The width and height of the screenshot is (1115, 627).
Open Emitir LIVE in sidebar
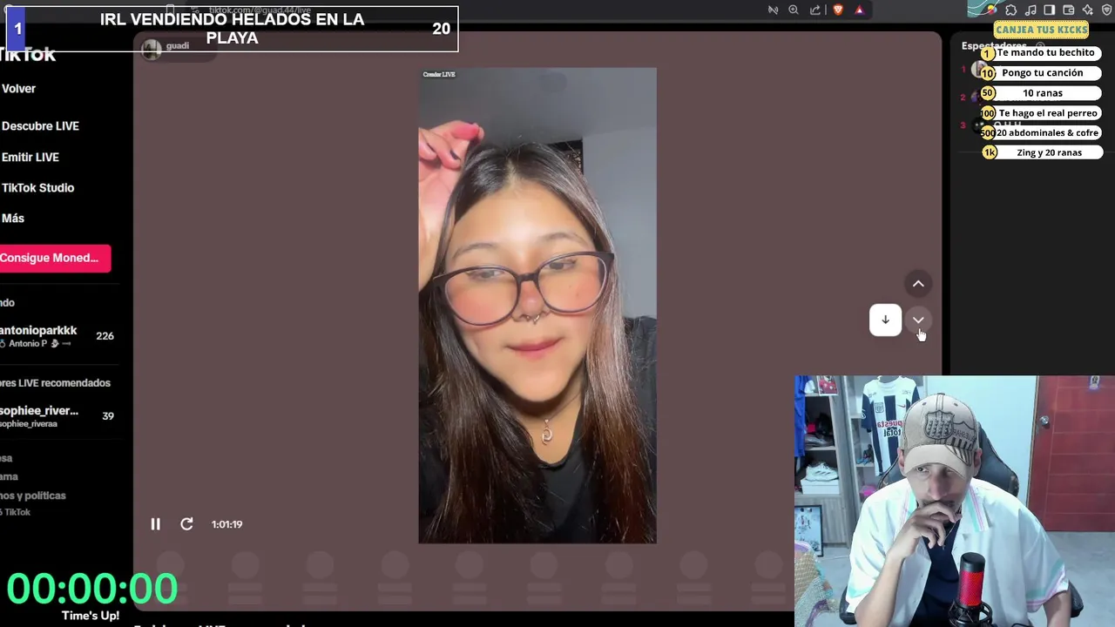point(30,158)
